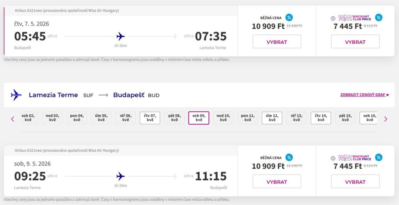This screenshot has height=205, width=399.
Task: Show later dates with the right arrow
Action: point(386,119)
